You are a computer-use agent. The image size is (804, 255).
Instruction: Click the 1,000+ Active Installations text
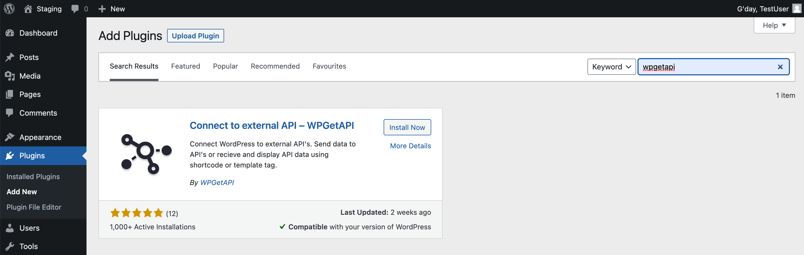click(x=153, y=227)
